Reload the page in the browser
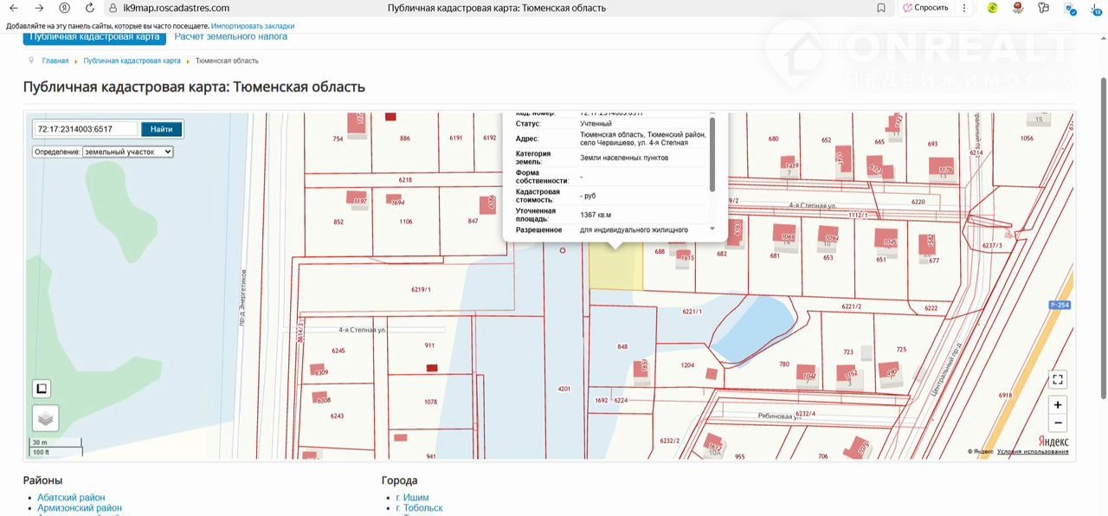 tap(89, 8)
